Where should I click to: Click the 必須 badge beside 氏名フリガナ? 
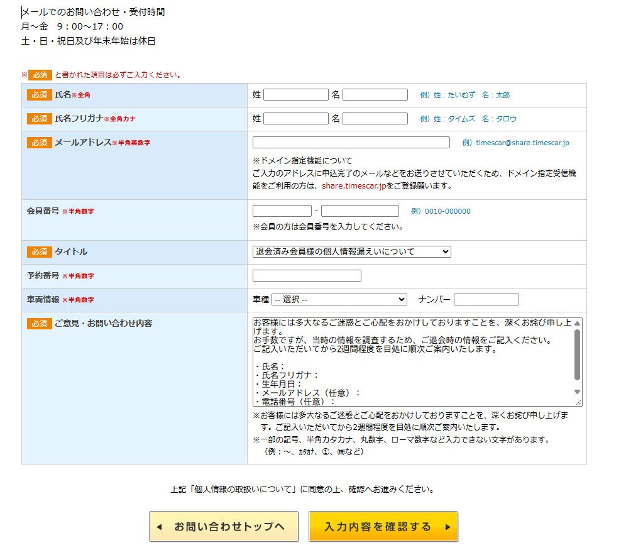click(40, 119)
